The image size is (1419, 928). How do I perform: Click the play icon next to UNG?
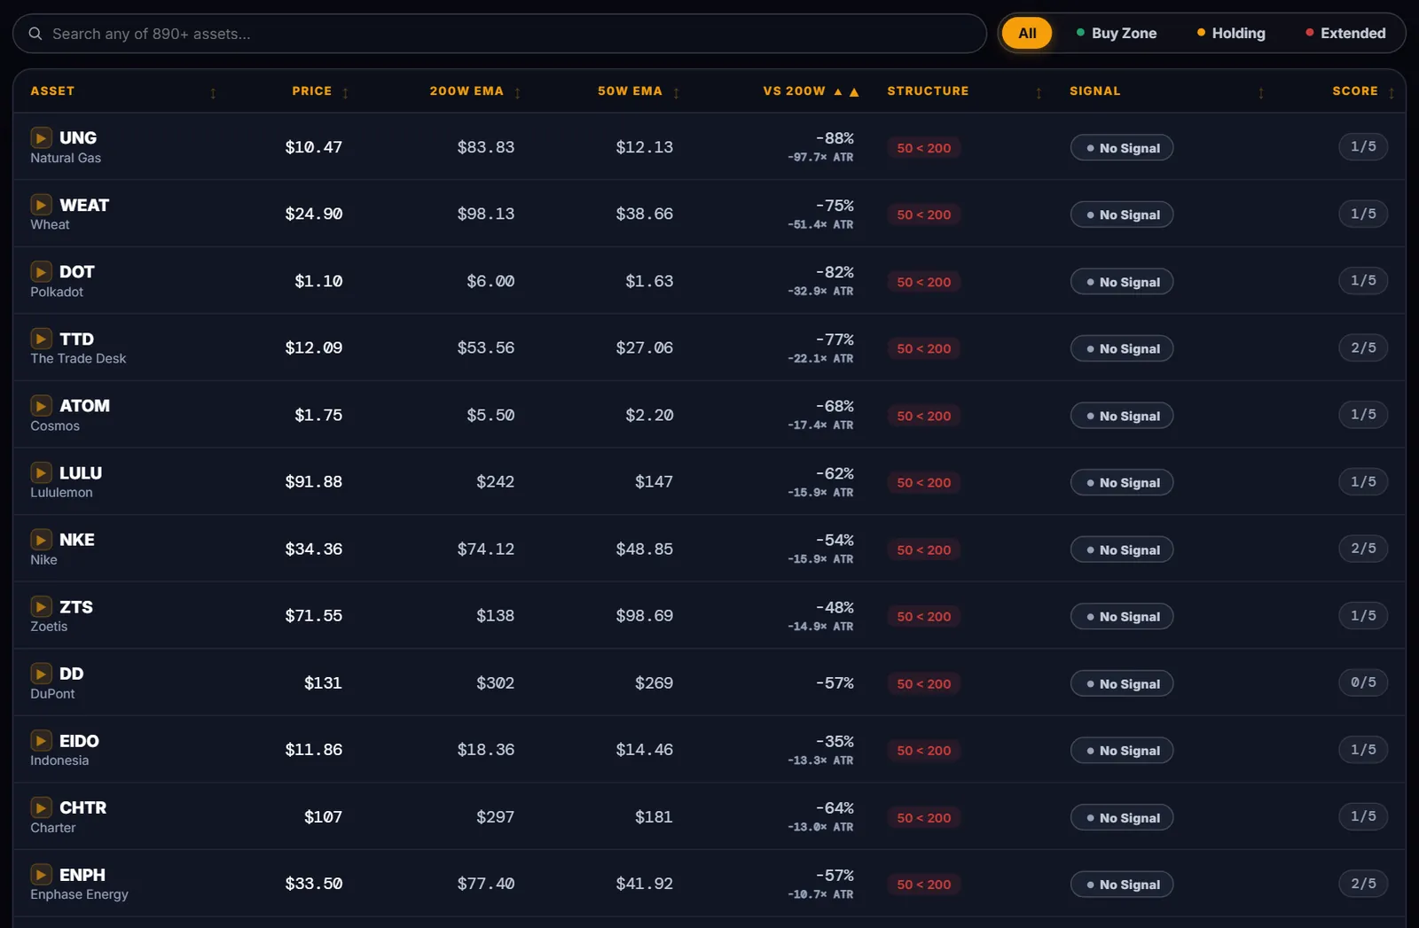(41, 137)
